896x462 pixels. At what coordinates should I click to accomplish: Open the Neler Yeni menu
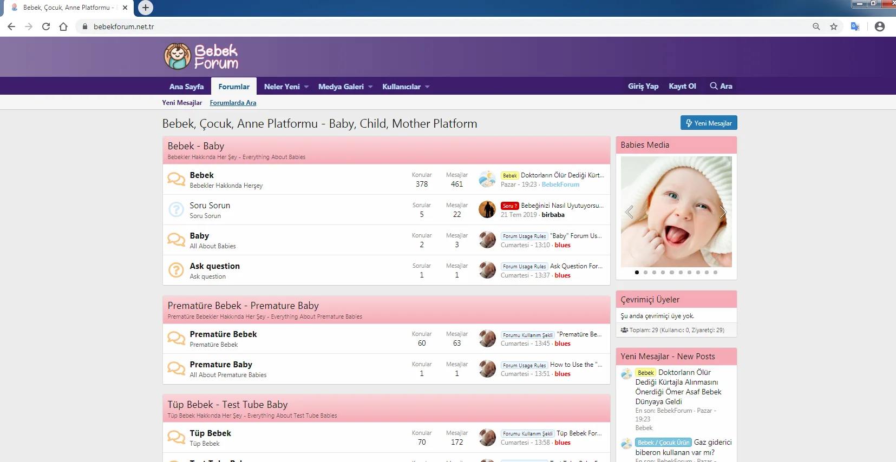coord(282,87)
